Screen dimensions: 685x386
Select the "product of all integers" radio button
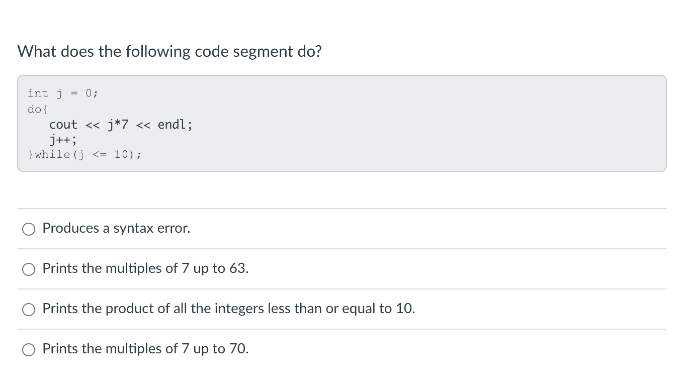[29, 309]
